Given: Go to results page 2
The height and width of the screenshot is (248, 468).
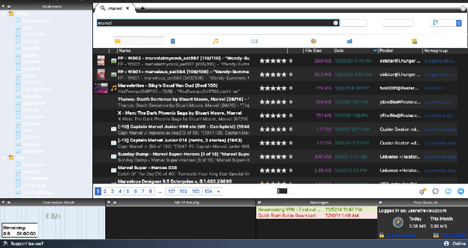Looking at the screenshot, I should pyautogui.click(x=105, y=191).
